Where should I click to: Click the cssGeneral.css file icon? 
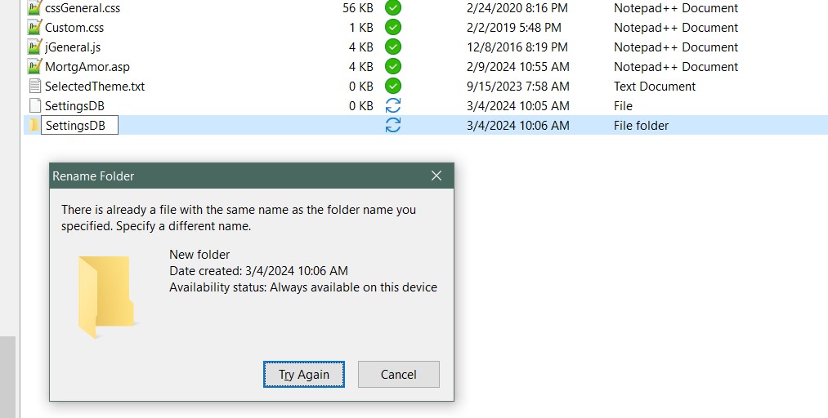(34, 8)
